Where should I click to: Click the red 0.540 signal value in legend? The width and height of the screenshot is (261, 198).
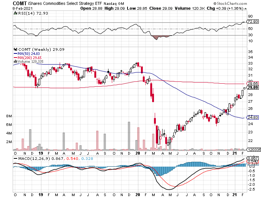[x=72, y=158]
